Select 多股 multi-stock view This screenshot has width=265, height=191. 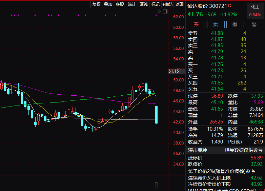120,4
